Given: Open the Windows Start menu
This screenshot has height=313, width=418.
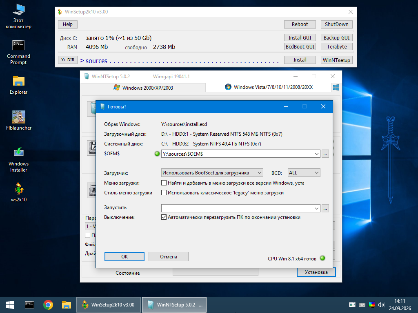Looking at the screenshot, I should 10,305.
